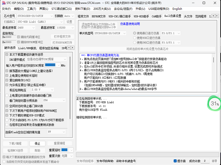Toggle 允许低压复位 checkbox
Image resolution: width=221 pixels, height=165 pixels.
coord(7,85)
